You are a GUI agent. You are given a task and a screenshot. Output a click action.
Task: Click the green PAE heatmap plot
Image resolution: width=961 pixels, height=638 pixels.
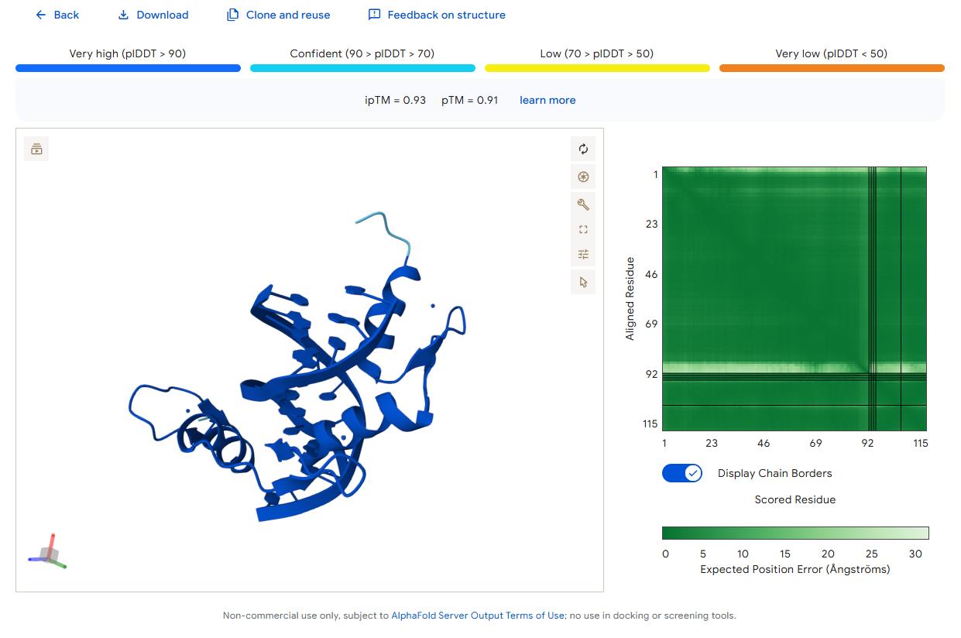tap(795, 298)
